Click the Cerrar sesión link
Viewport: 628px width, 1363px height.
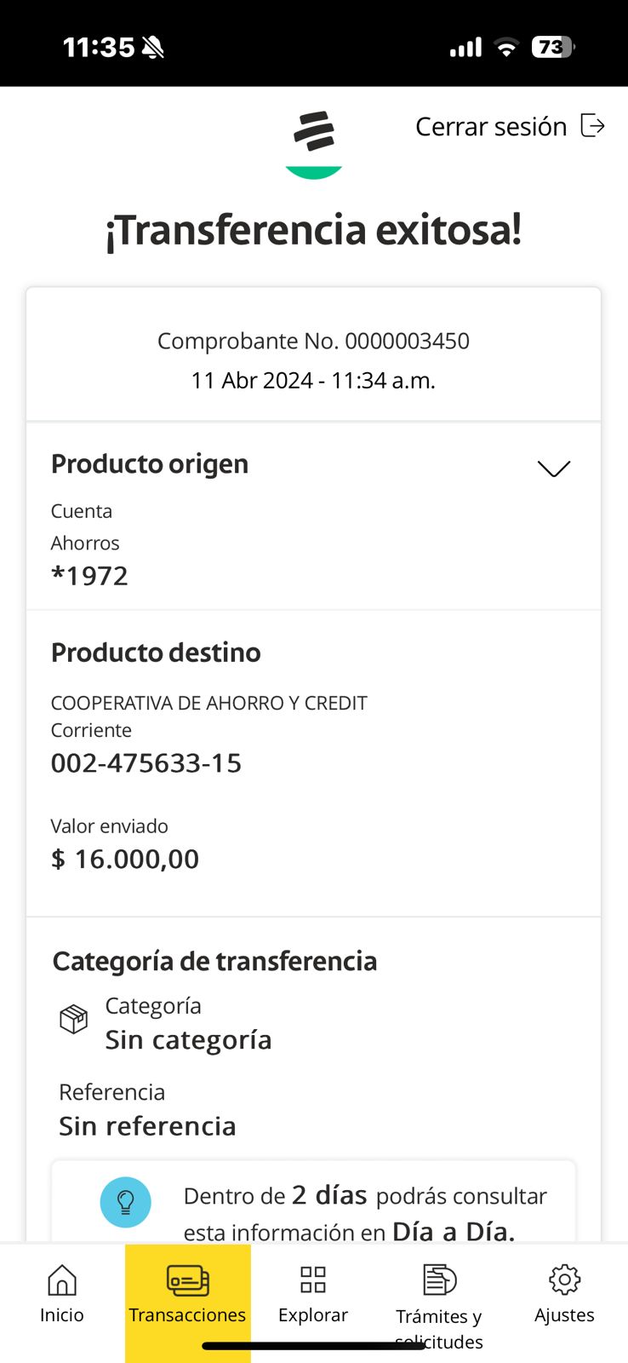pyautogui.click(x=491, y=127)
